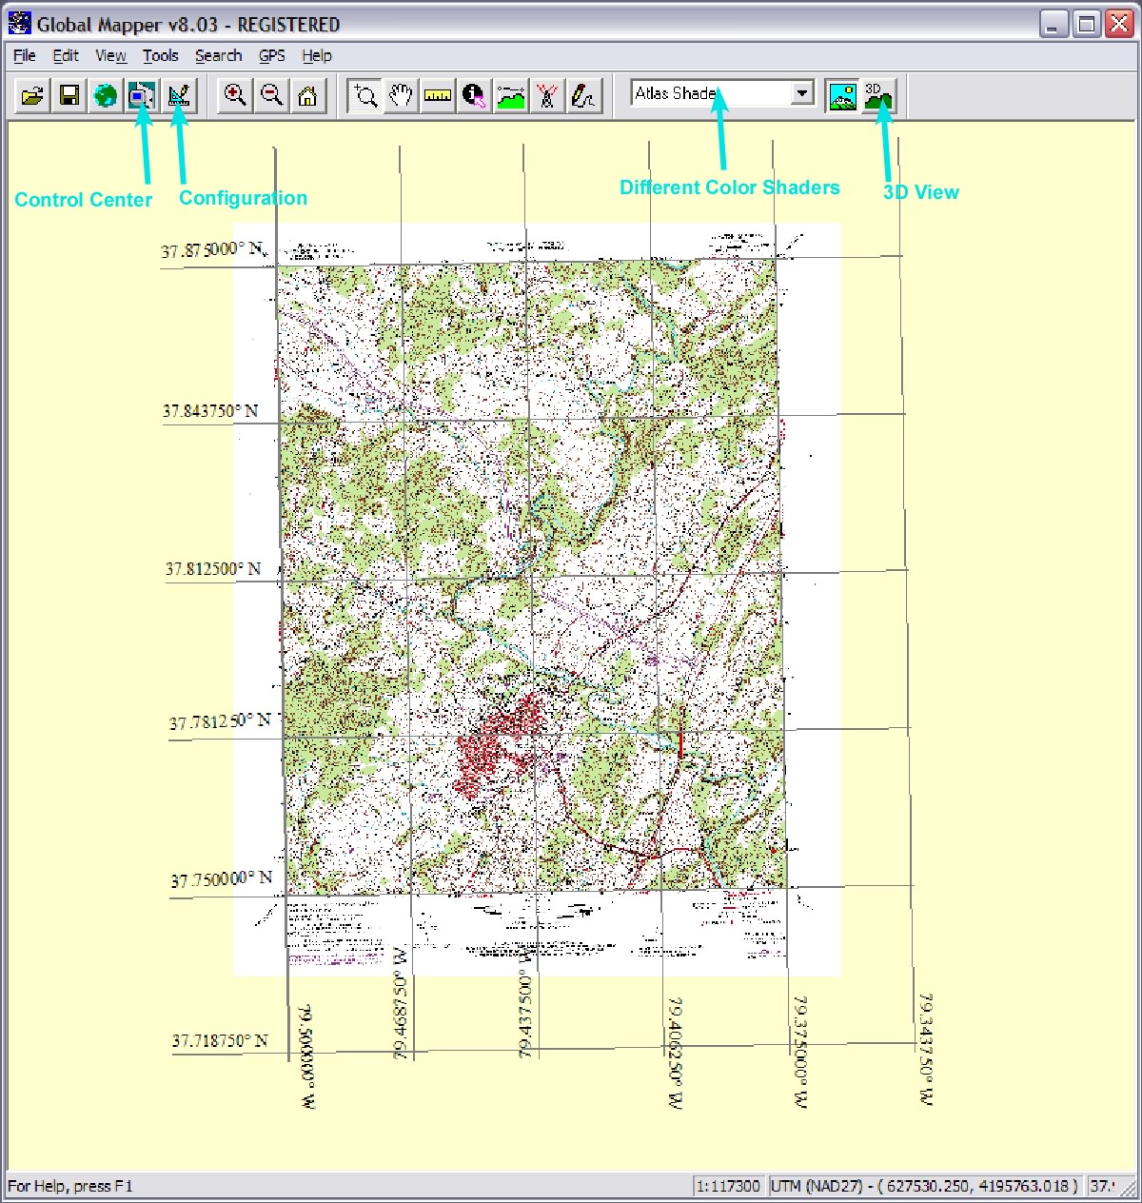Click the Open Data File folder icon
Screen dimensions: 1142x1203
click(32, 96)
